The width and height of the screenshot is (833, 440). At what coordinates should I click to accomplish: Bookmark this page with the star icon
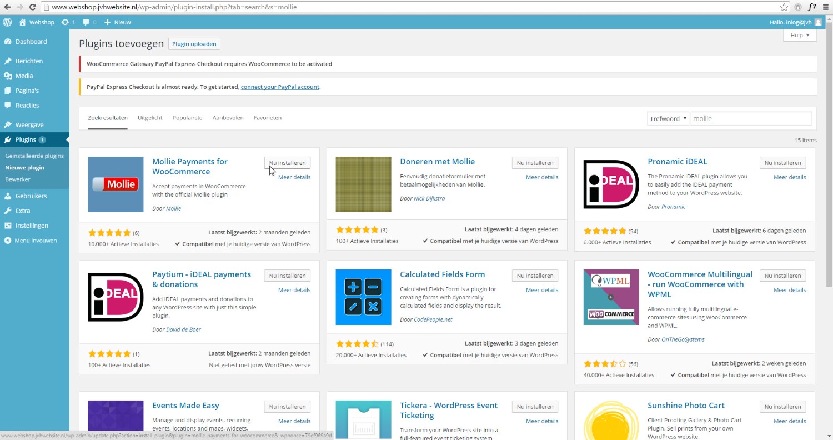[784, 7]
